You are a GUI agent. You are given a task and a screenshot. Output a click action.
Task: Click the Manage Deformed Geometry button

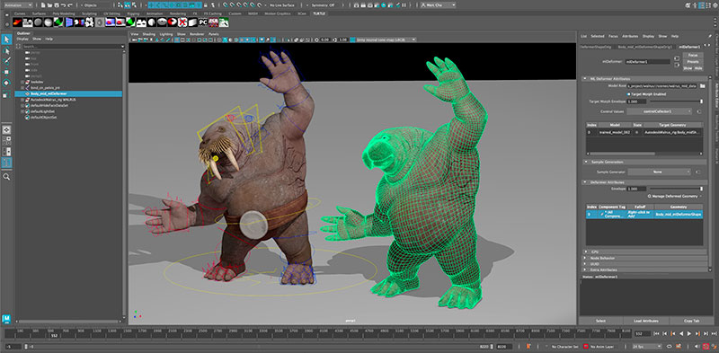pos(675,196)
